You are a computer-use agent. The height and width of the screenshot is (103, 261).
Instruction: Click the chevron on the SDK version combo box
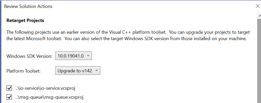point(88,56)
